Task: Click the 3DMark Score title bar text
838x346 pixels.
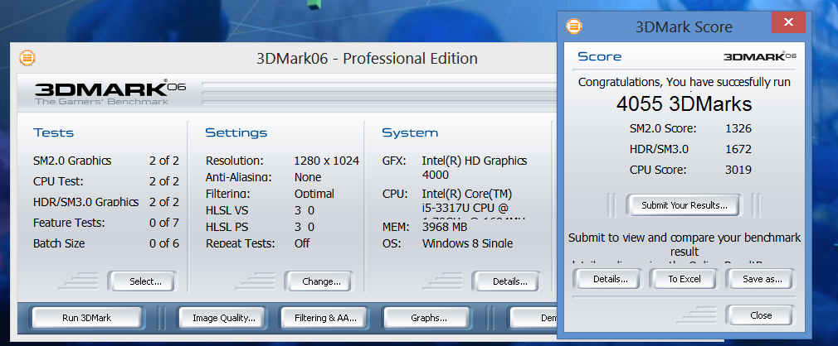Action: [x=684, y=26]
